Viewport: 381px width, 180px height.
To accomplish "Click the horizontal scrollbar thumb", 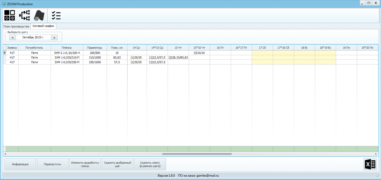I will (x=196, y=154).
